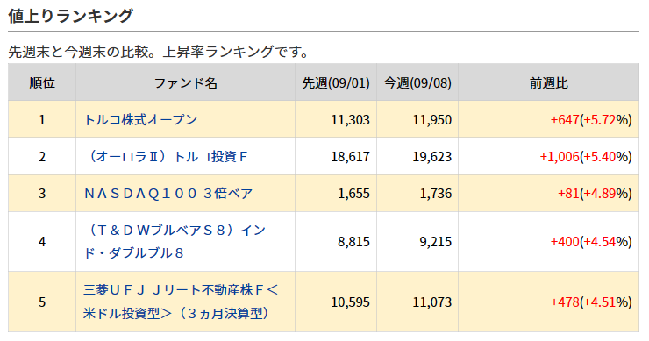Click the 9,215 this-week price cell
Screen dimensions: 649x341
click(x=435, y=242)
